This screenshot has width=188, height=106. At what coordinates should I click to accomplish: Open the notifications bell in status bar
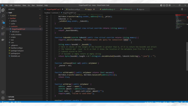185,102
